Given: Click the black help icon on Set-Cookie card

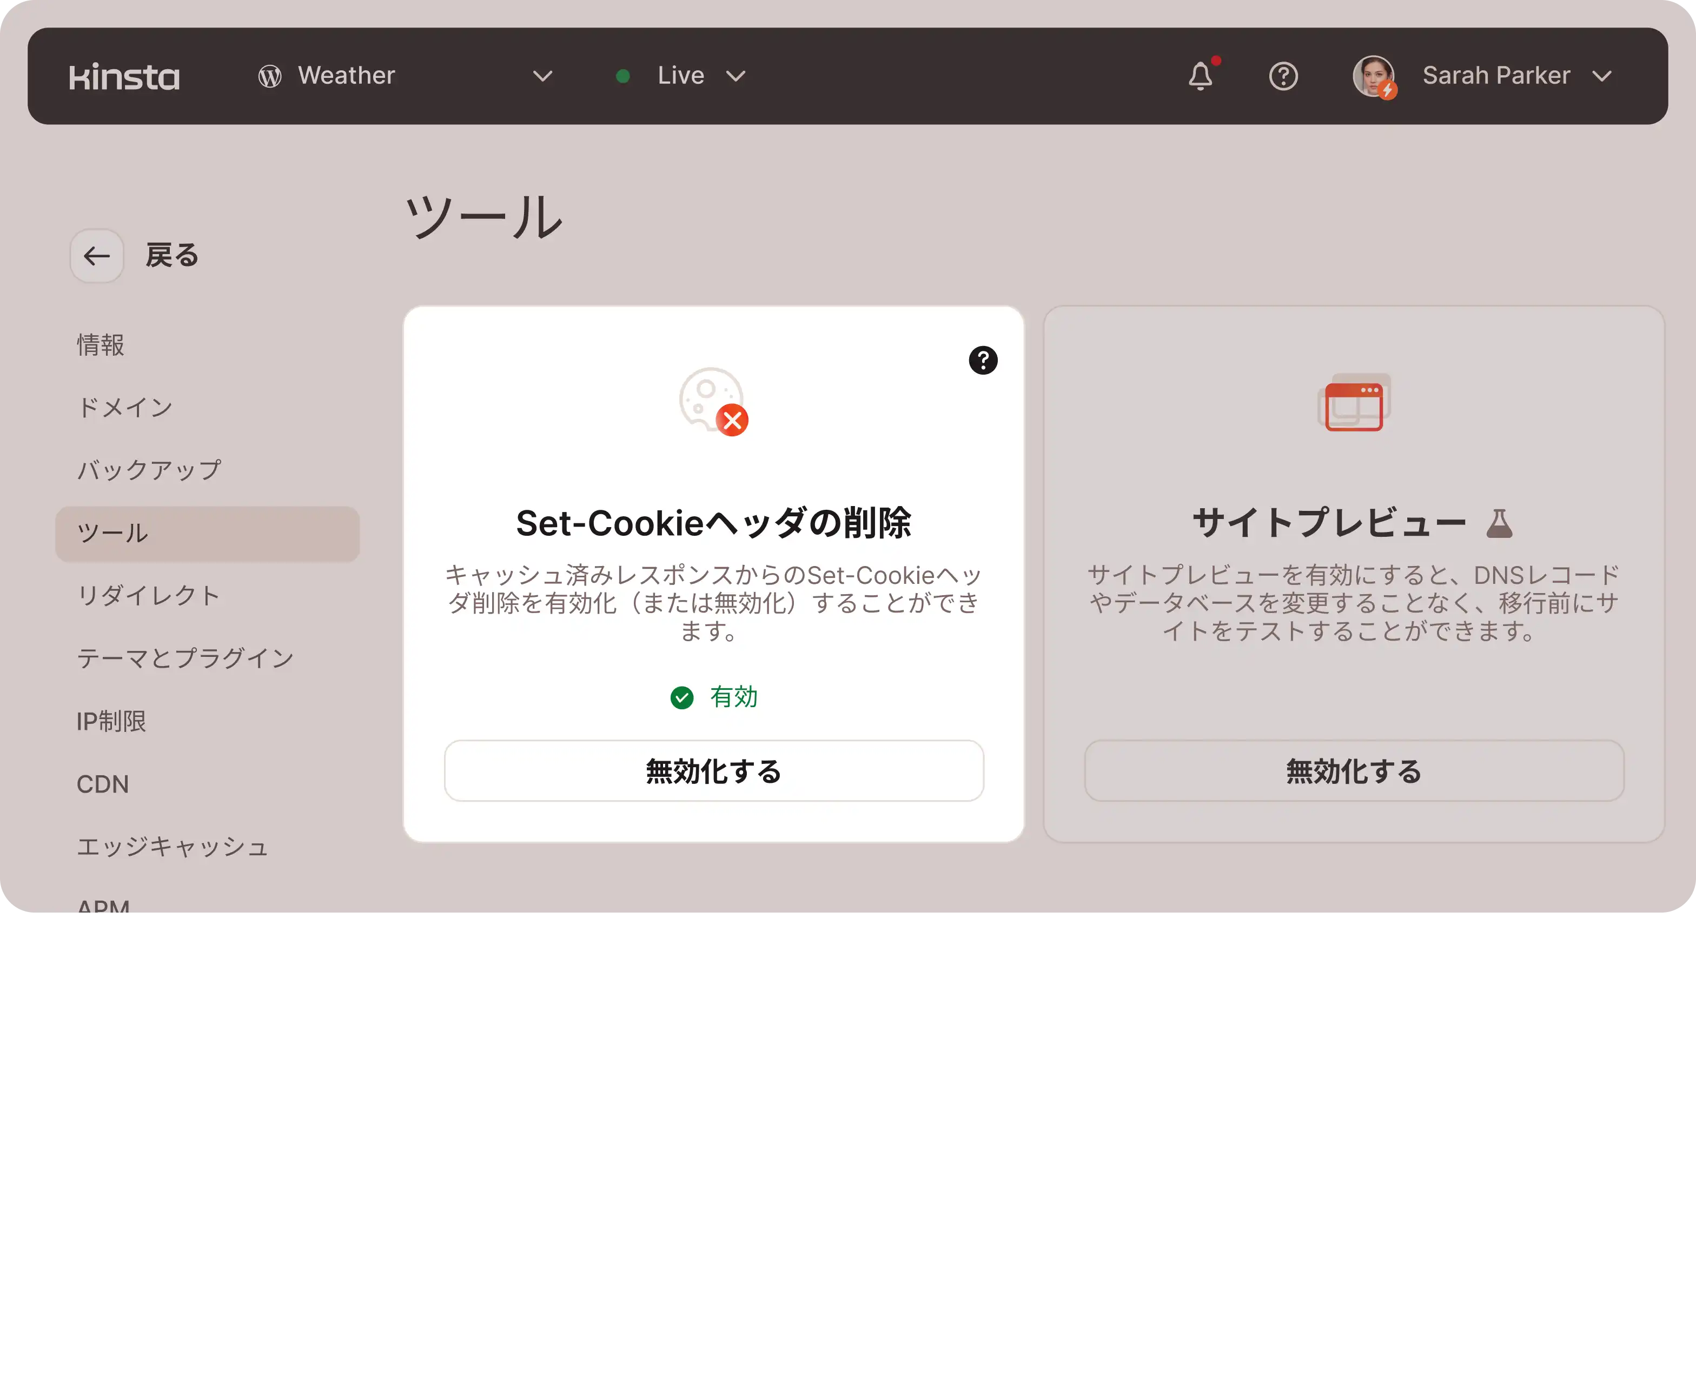Looking at the screenshot, I should click(982, 361).
